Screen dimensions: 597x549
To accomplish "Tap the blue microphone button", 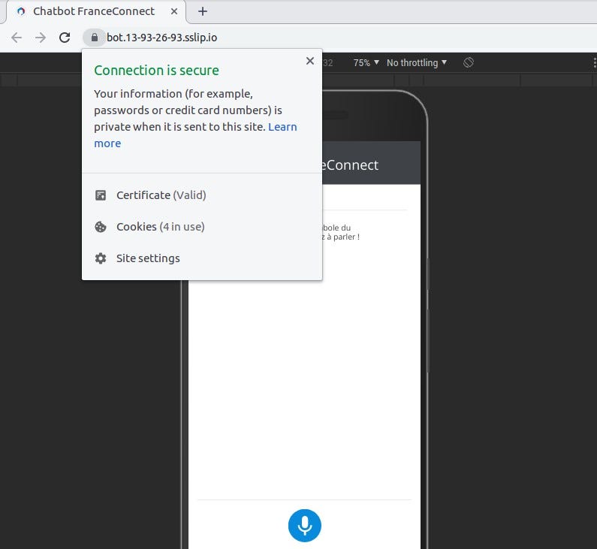I will [x=305, y=526].
